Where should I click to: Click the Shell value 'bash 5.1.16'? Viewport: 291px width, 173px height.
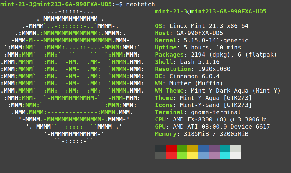tap(200, 62)
